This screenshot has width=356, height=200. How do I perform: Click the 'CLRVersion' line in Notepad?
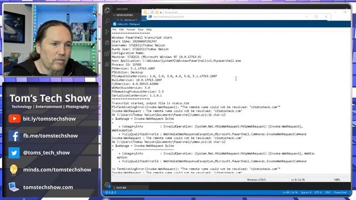tap(135, 84)
